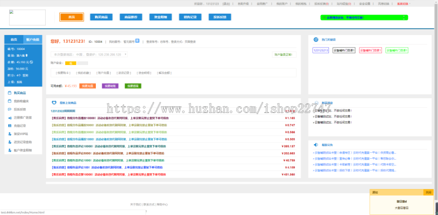Click the [账户充值] quick link
The image size is (438, 215).
103,73
